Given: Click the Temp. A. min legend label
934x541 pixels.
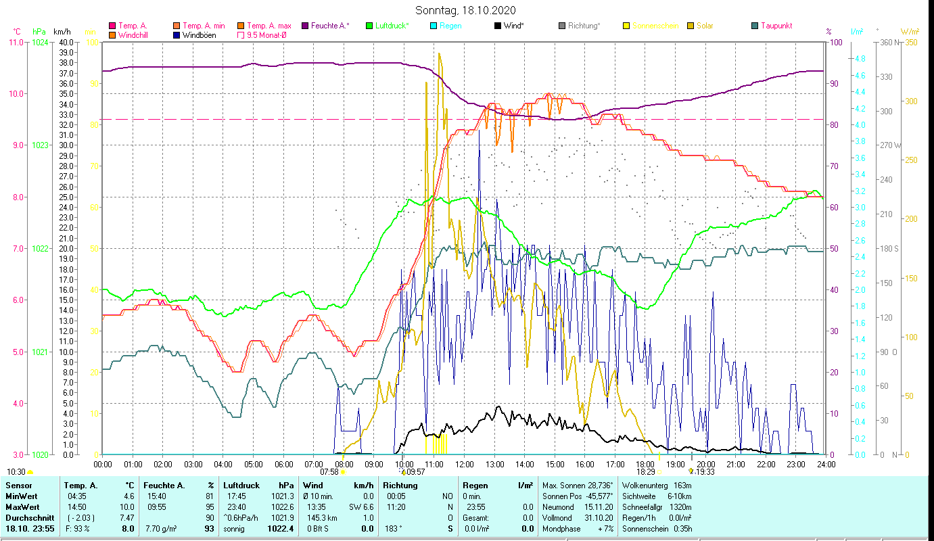Looking at the screenshot, I should click(204, 26).
